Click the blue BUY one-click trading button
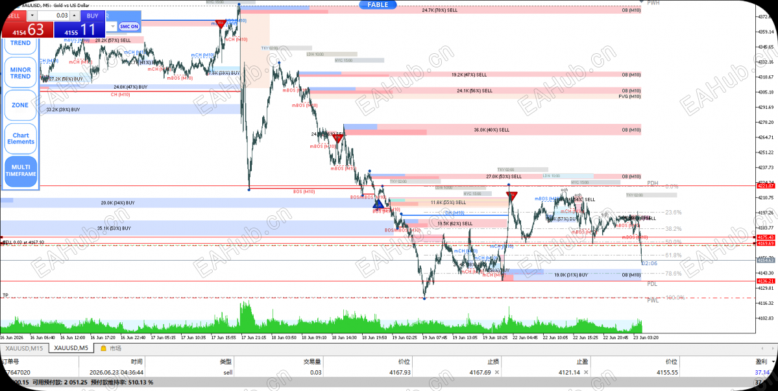 point(92,16)
